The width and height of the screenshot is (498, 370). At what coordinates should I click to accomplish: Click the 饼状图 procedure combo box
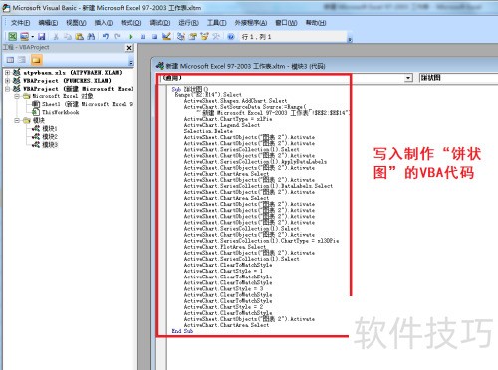tap(458, 78)
